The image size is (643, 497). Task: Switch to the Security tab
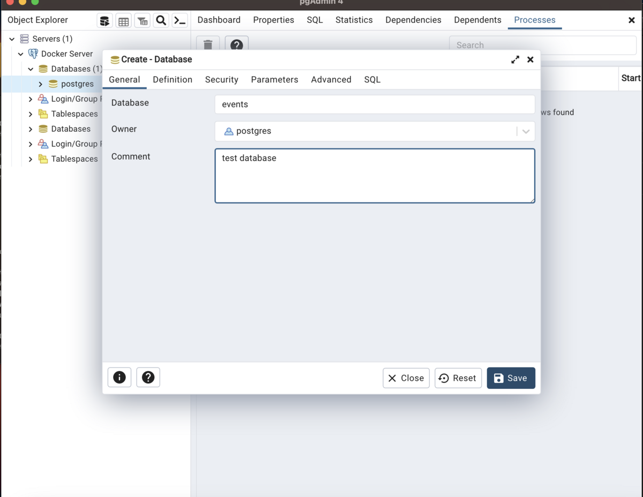click(221, 79)
